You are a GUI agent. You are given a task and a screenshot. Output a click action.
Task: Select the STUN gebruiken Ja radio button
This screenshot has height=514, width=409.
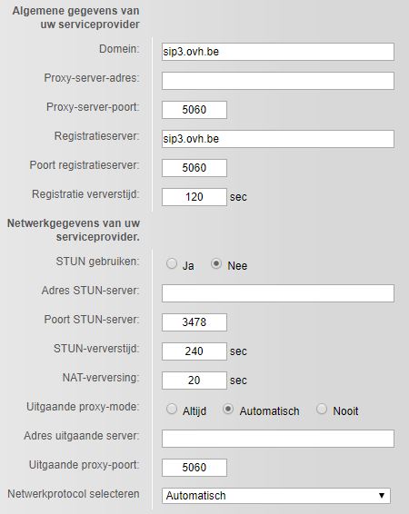point(172,263)
